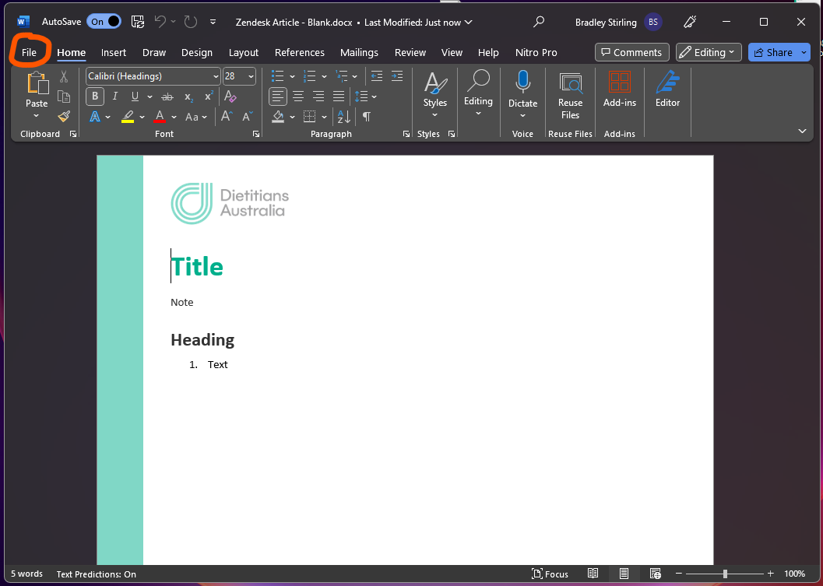Center align the paragraph
The image size is (823, 586).
click(298, 96)
